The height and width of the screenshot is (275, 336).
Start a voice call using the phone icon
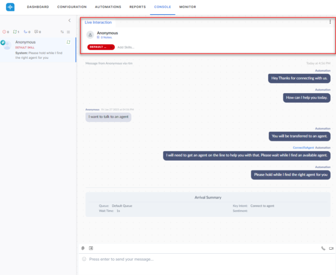pos(323,248)
